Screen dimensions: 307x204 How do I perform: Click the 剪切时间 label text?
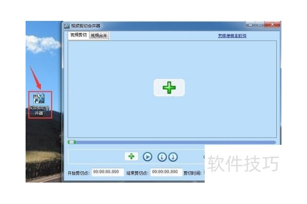pos(192,173)
